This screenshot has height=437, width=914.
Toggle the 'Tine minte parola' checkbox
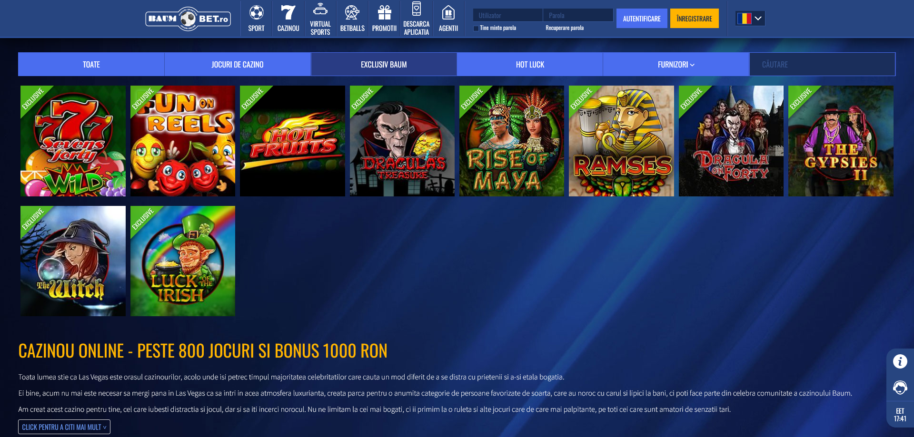[x=476, y=28]
